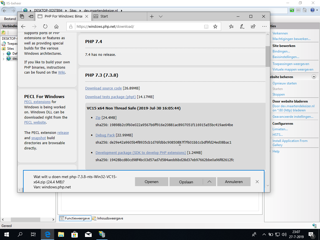320x240 pixels.
Task: Open PECL extensions link
Action: 37,102
